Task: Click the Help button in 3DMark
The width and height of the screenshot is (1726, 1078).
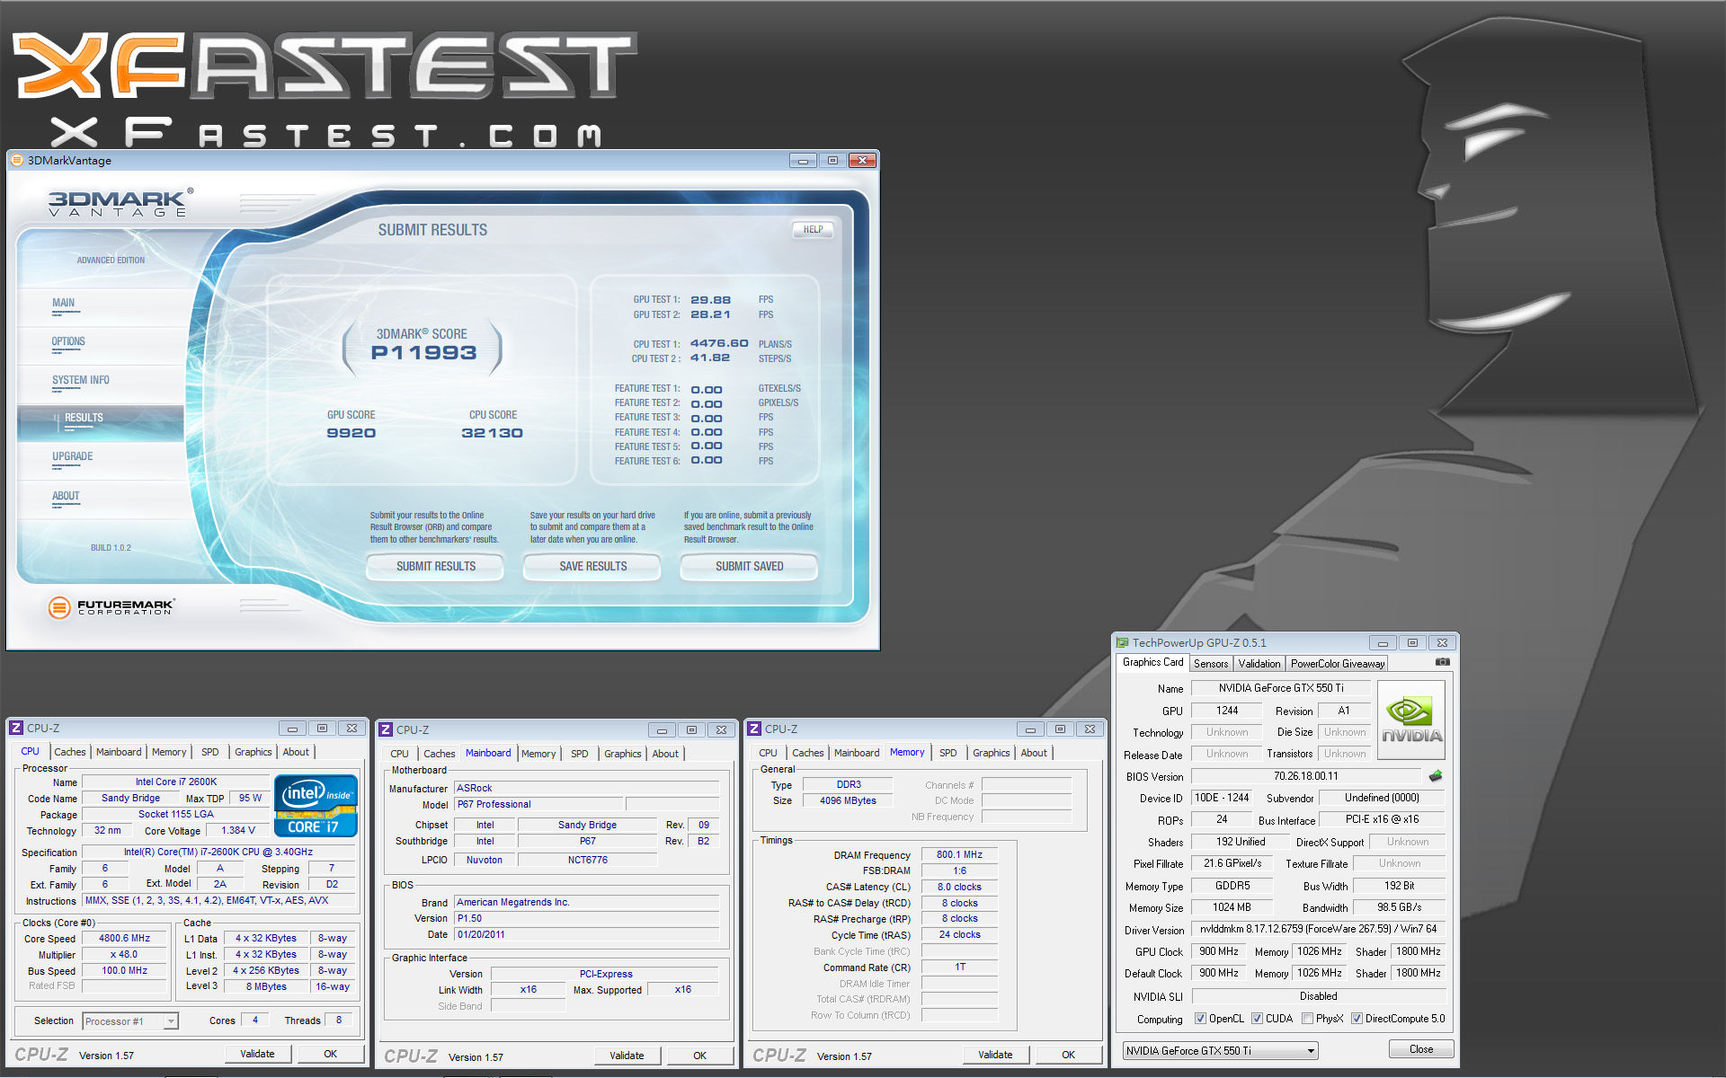Action: [x=813, y=230]
